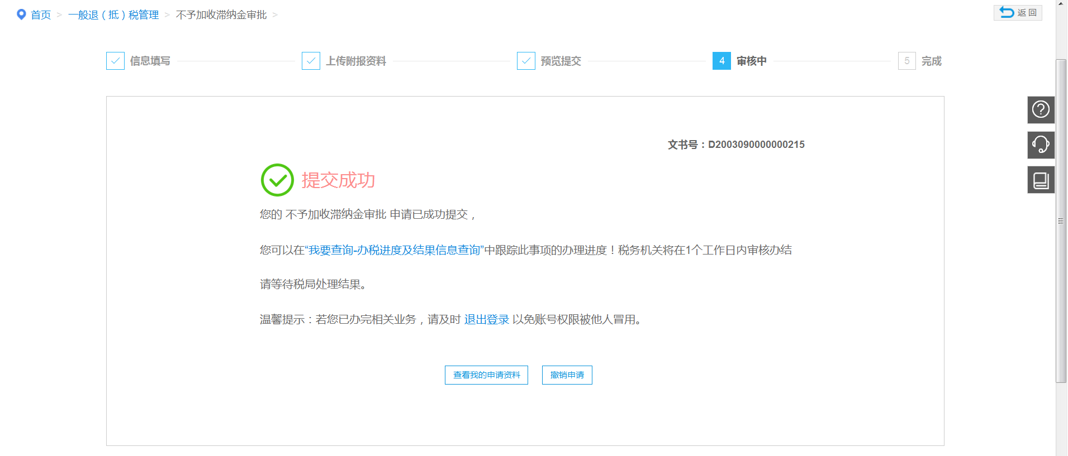The width and height of the screenshot is (1068, 456).
Task: Select the 预览提交 step checkmark box
Action: point(526,61)
